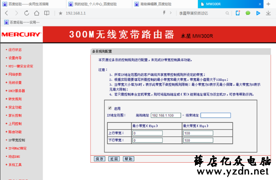Image resolution: width=276 pixels, height=180 pixels.
Task: Expand the address bar chevron arrow
Action: [x=171, y=13]
